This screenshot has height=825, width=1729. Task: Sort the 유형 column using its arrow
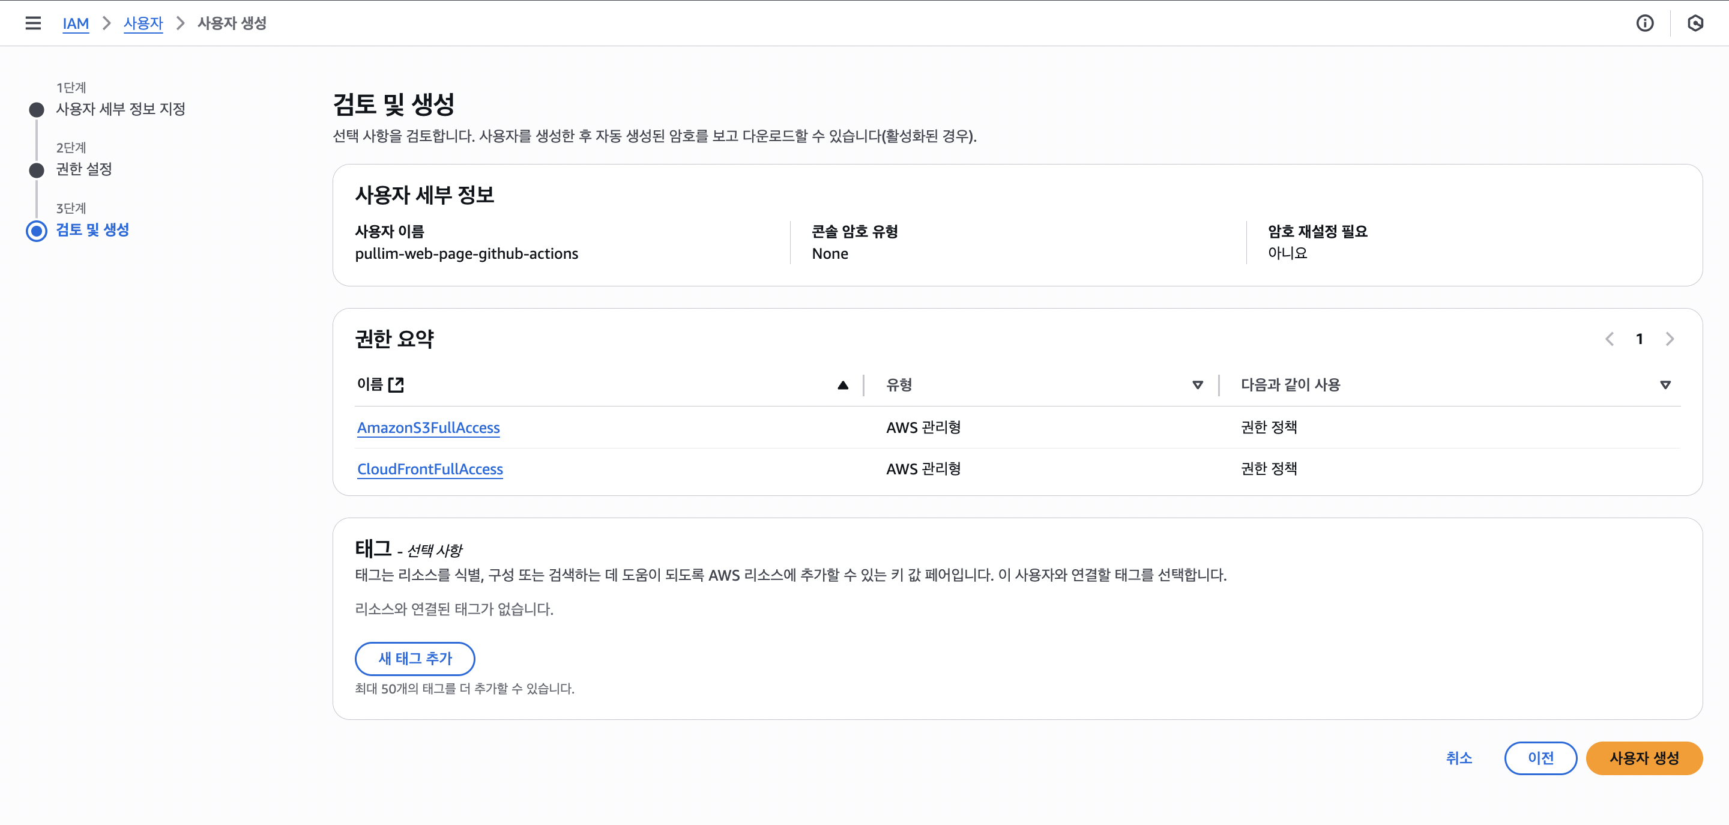(x=1198, y=385)
